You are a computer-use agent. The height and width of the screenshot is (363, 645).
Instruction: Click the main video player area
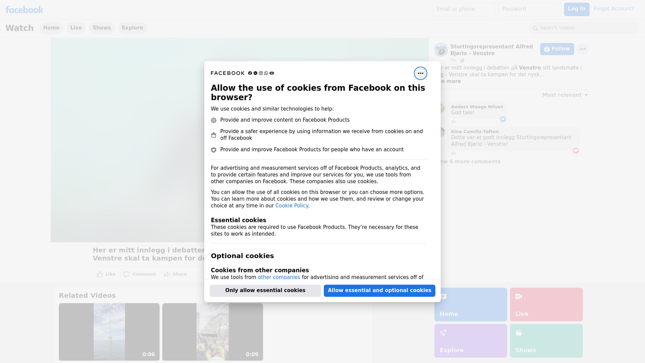coord(127,140)
